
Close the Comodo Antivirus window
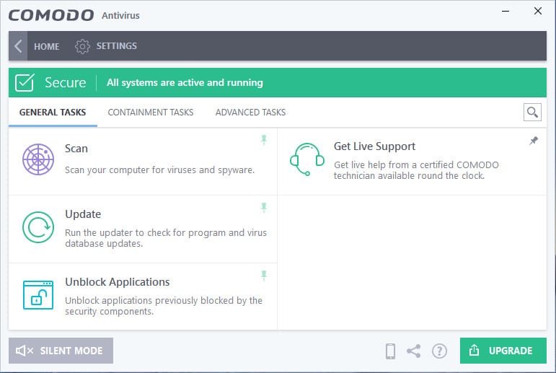pyautogui.click(x=538, y=11)
